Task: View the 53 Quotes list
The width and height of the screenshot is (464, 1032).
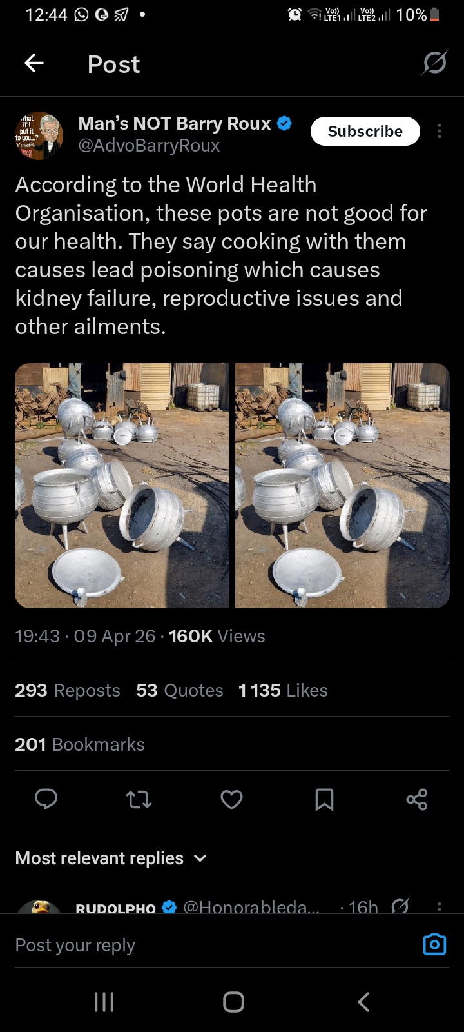Action: tap(180, 690)
